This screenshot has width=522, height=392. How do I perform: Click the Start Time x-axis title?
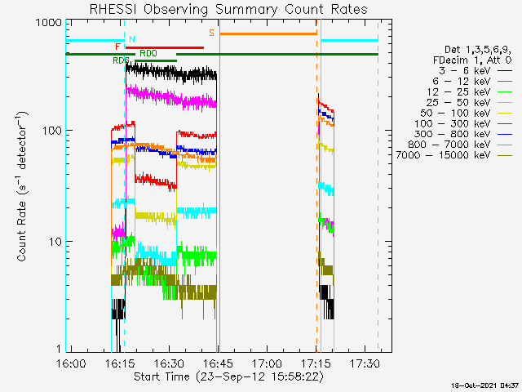(x=228, y=377)
